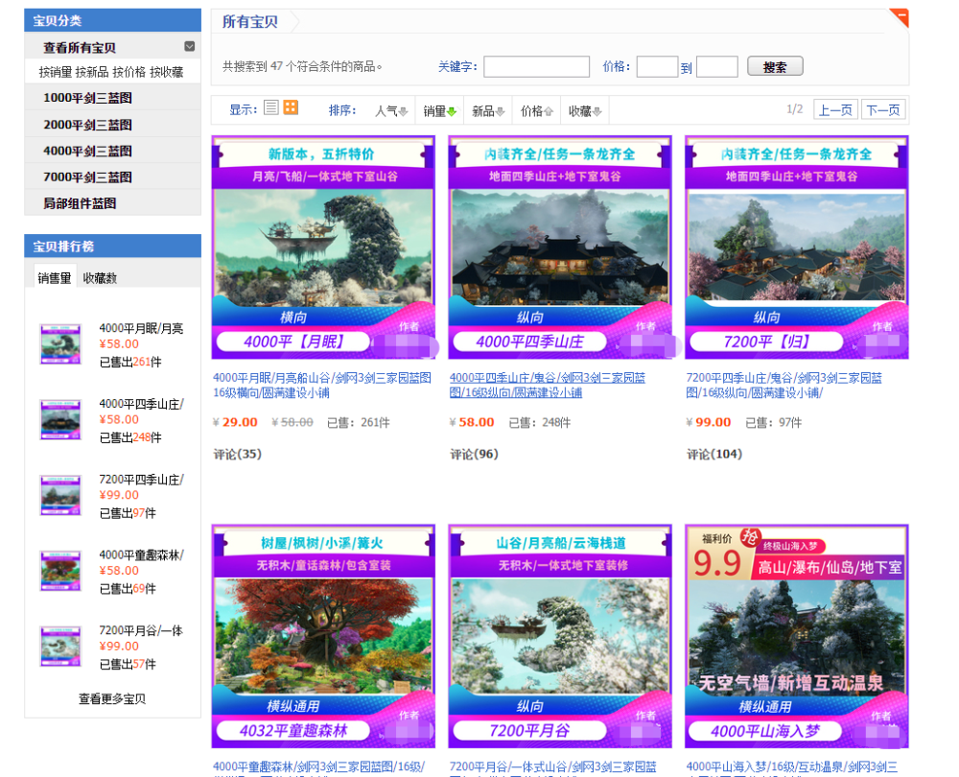Focus the 关键字 keyword input field
The width and height of the screenshot is (959, 777).
tap(536, 67)
